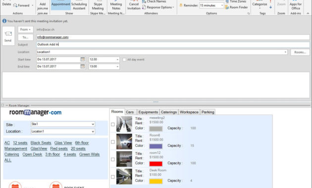312x188 pixels.
Task: Switch to the Parking tab
Action: click(208, 112)
